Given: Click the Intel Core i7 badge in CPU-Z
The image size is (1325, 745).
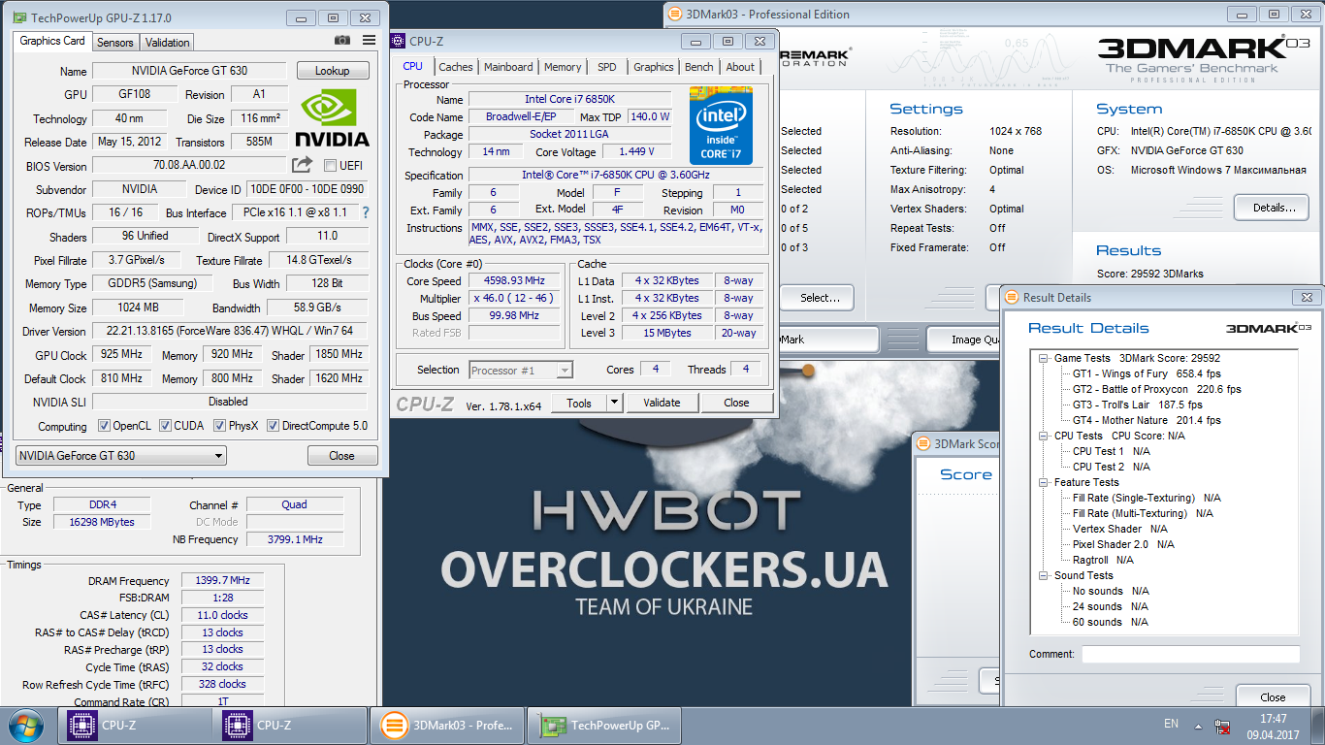Looking at the screenshot, I should click(721, 125).
